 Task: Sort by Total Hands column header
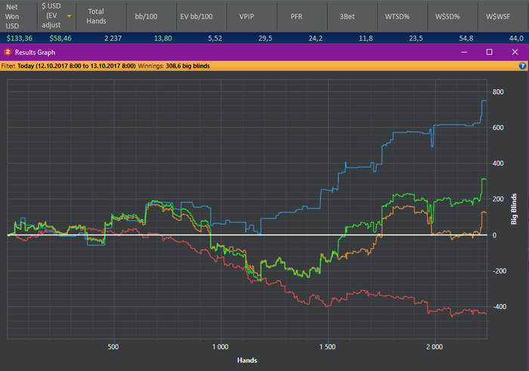point(96,16)
